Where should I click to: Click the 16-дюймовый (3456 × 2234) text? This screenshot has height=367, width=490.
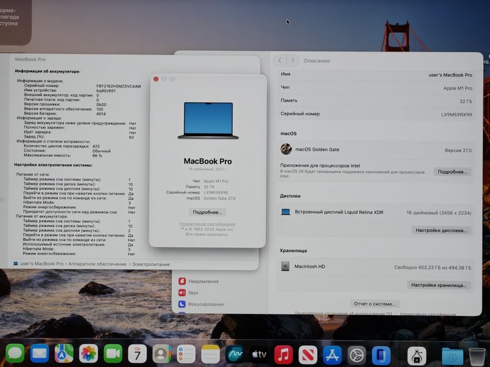[x=439, y=213]
